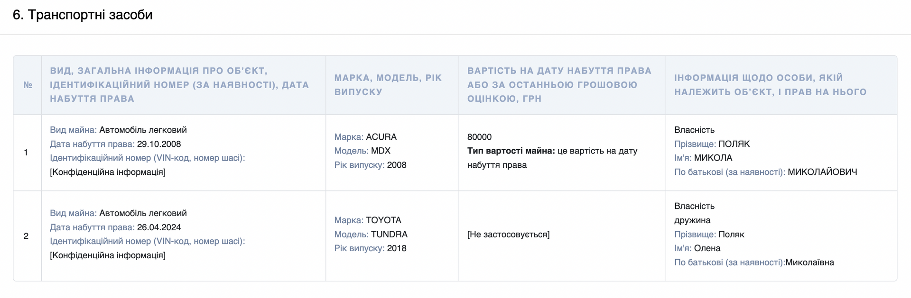Select the TOYOTA brand value

click(x=383, y=220)
